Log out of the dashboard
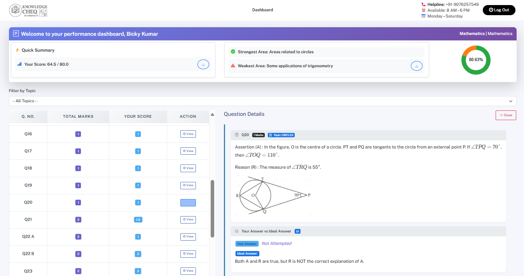Image resolution: width=524 pixels, height=276 pixels. point(499,10)
